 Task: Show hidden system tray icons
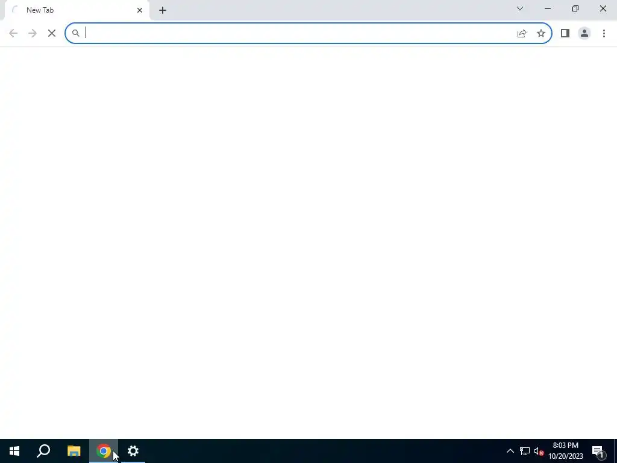(x=510, y=451)
